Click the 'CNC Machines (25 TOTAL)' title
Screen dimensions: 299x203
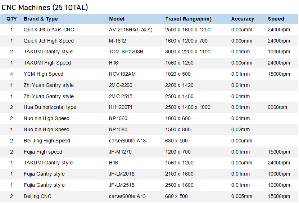tap(45, 8)
